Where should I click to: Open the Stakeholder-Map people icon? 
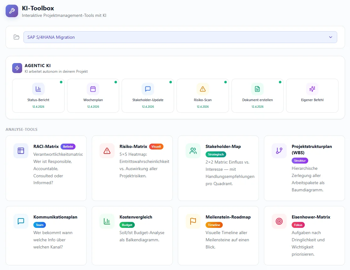pyautogui.click(x=193, y=151)
